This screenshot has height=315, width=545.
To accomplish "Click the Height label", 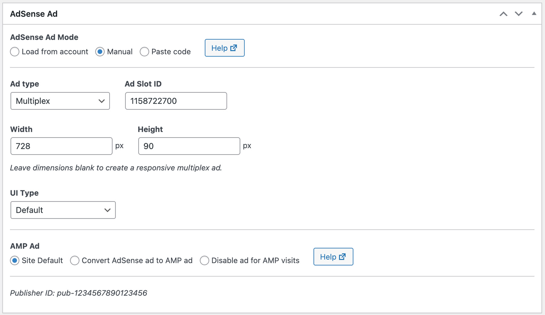I will pyautogui.click(x=150, y=129).
